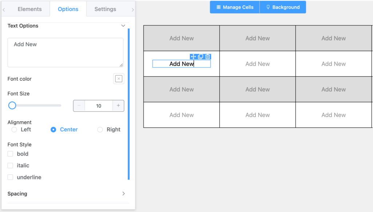Decrease font size with the minus button

(79, 106)
